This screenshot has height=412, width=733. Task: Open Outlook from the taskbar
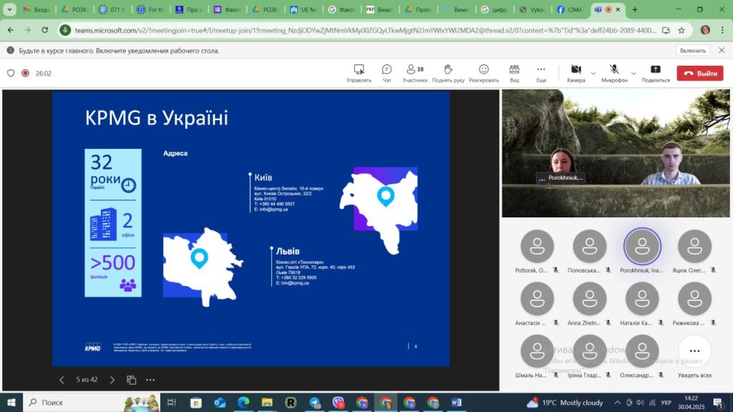pyautogui.click(x=219, y=402)
